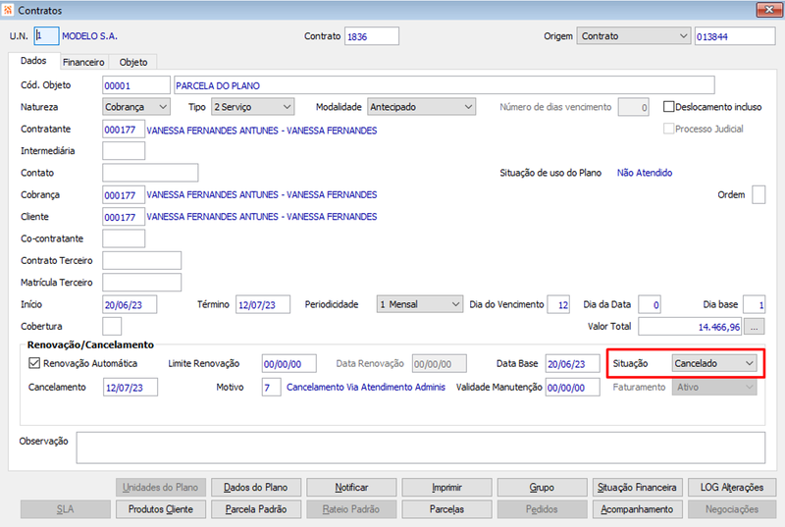This screenshot has height=527, width=785.
Task: Click the PARCELA DO PLANO description field
Action: coord(445,85)
